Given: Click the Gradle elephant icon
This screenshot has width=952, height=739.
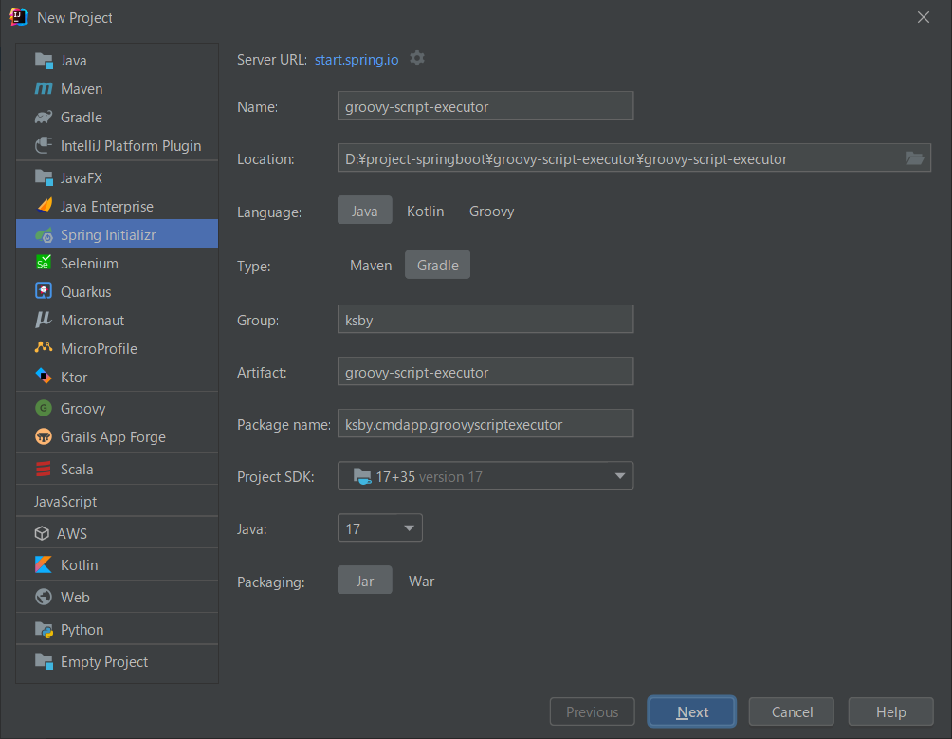Looking at the screenshot, I should click(44, 118).
